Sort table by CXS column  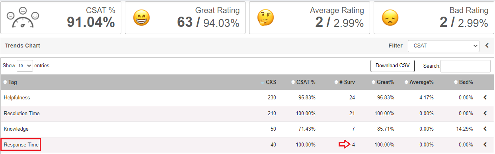(268, 82)
